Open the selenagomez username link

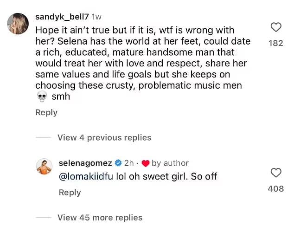click(85, 163)
